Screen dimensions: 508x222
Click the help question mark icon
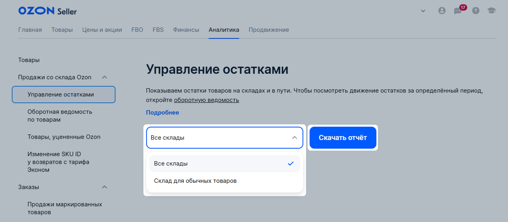click(476, 11)
